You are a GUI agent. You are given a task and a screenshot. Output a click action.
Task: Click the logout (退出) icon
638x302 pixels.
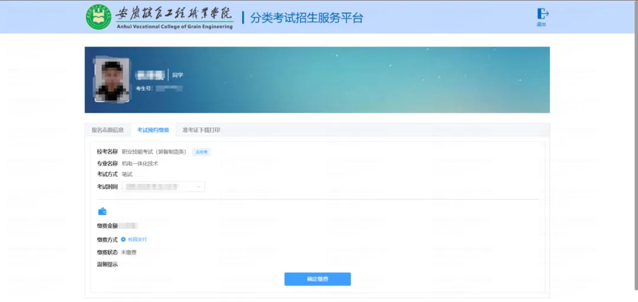tap(543, 14)
